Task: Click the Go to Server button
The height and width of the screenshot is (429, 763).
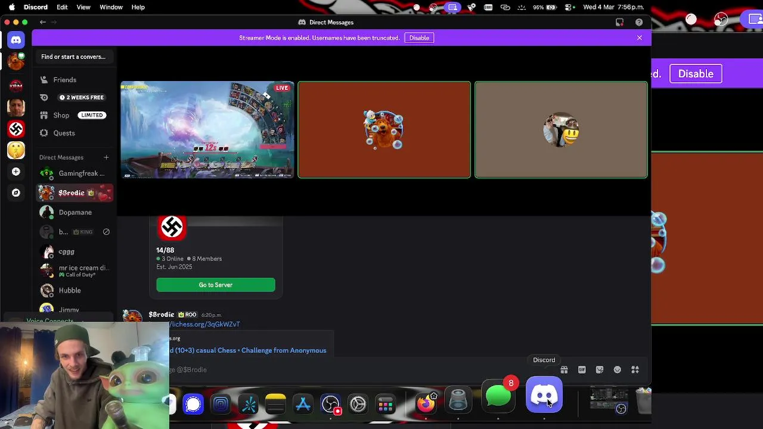Action: pos(216,285)
